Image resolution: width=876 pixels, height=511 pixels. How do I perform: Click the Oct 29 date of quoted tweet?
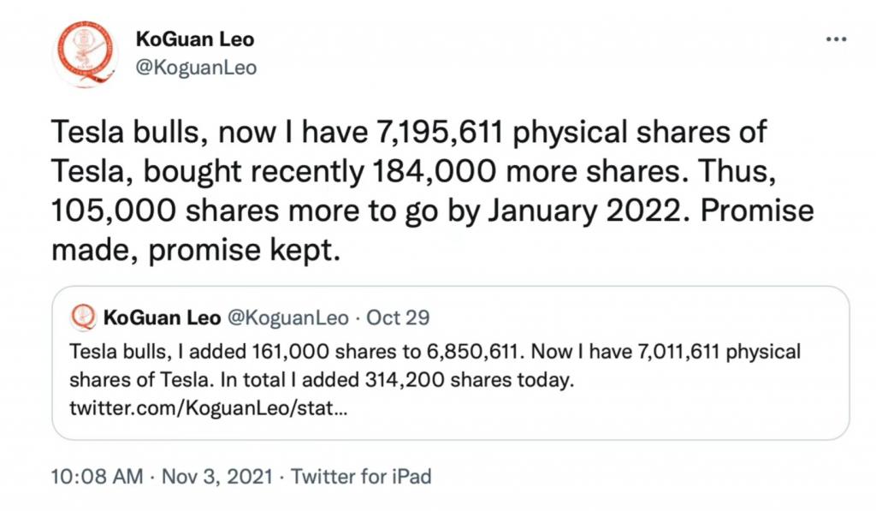pos(398,318)
